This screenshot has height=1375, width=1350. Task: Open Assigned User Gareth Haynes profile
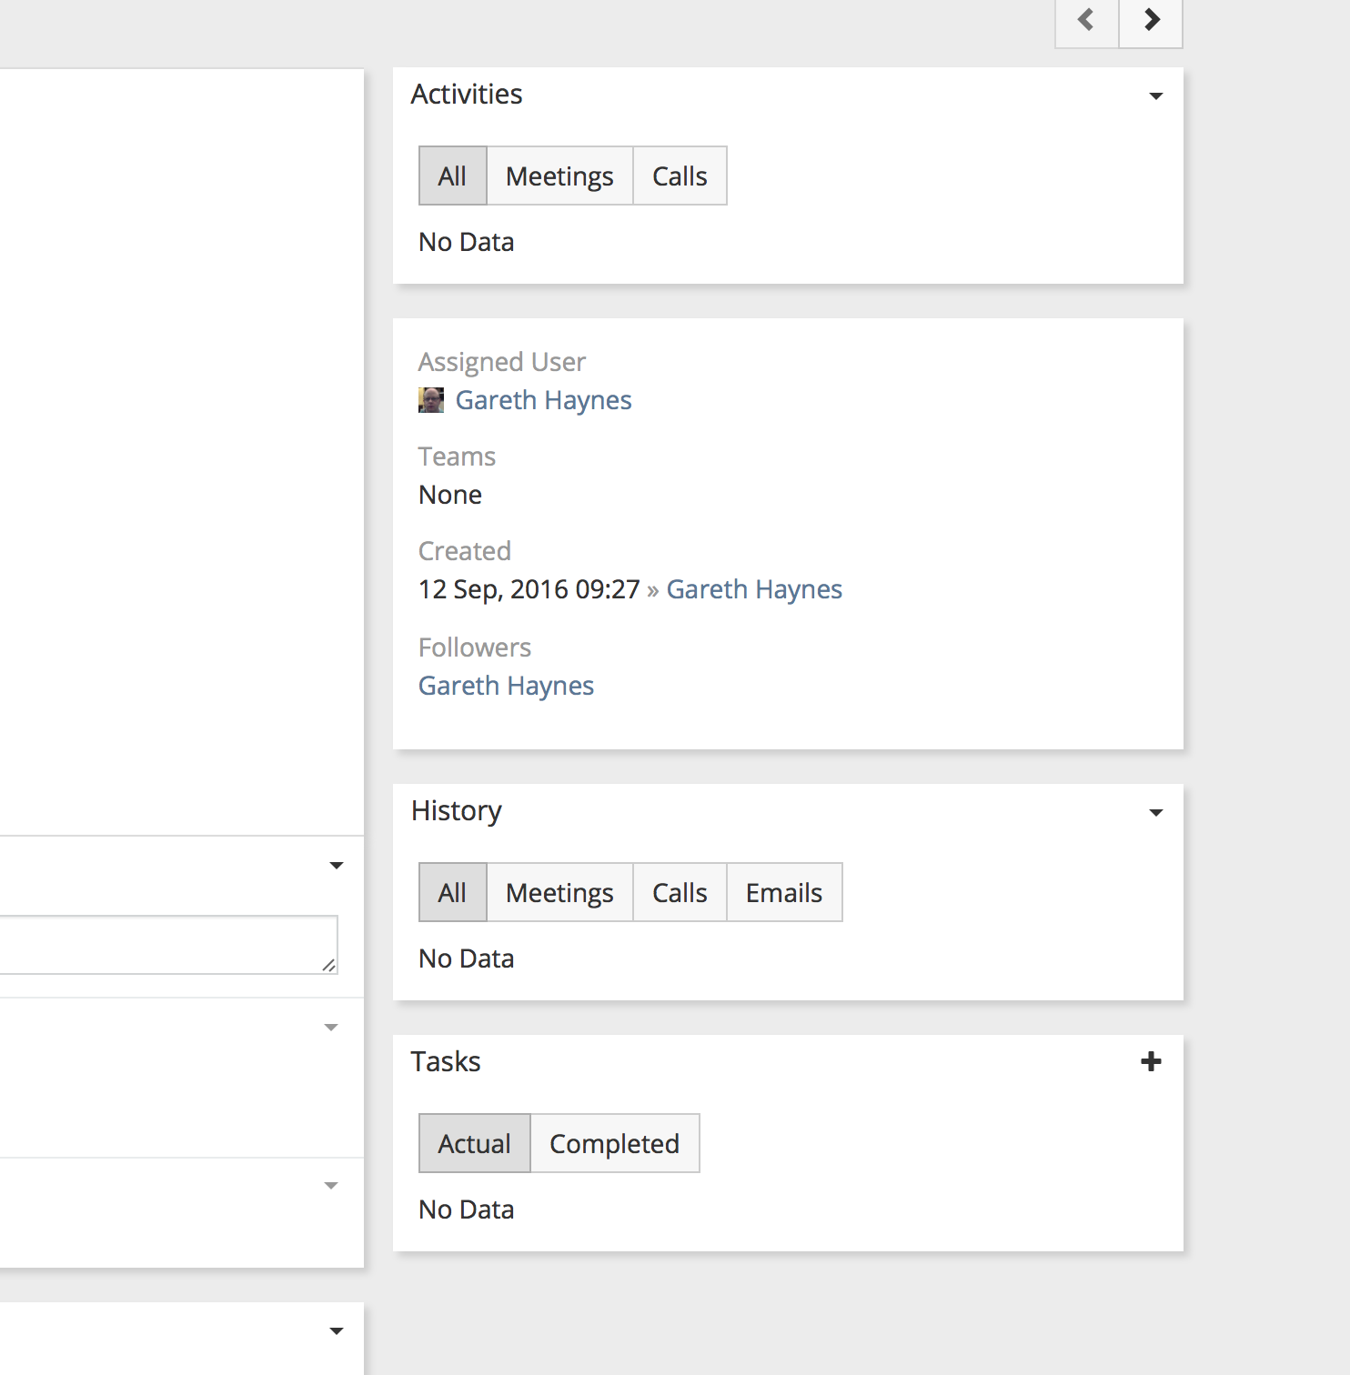click(543, 400)
